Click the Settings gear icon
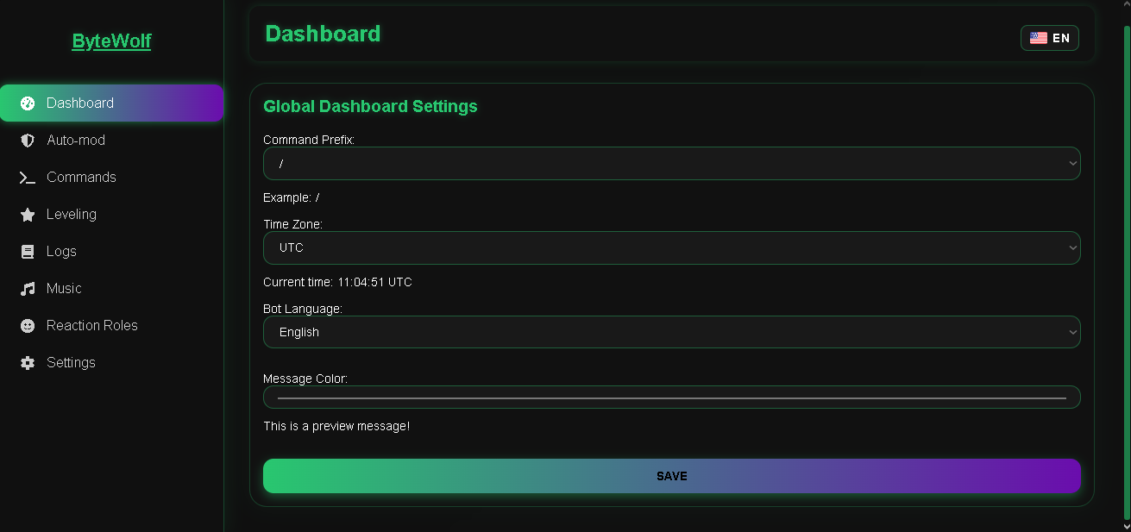 tap(28, 363)
